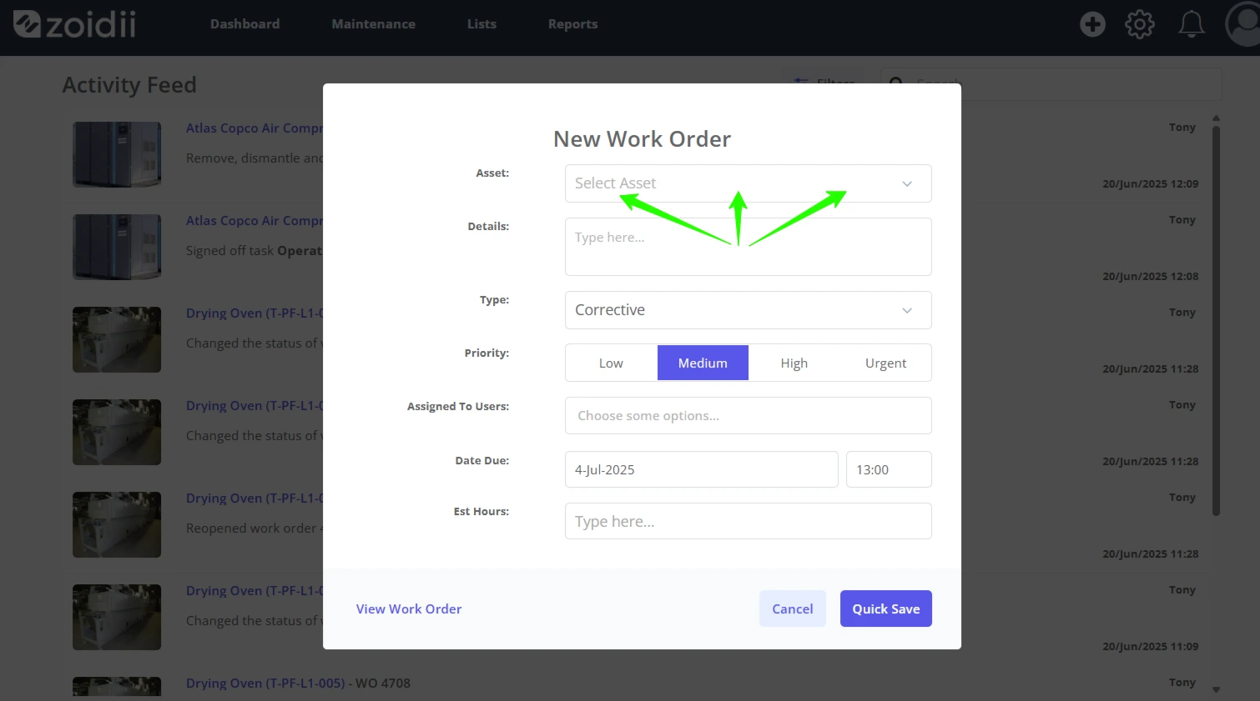Click the Est Hours input field

click(748, 521)
